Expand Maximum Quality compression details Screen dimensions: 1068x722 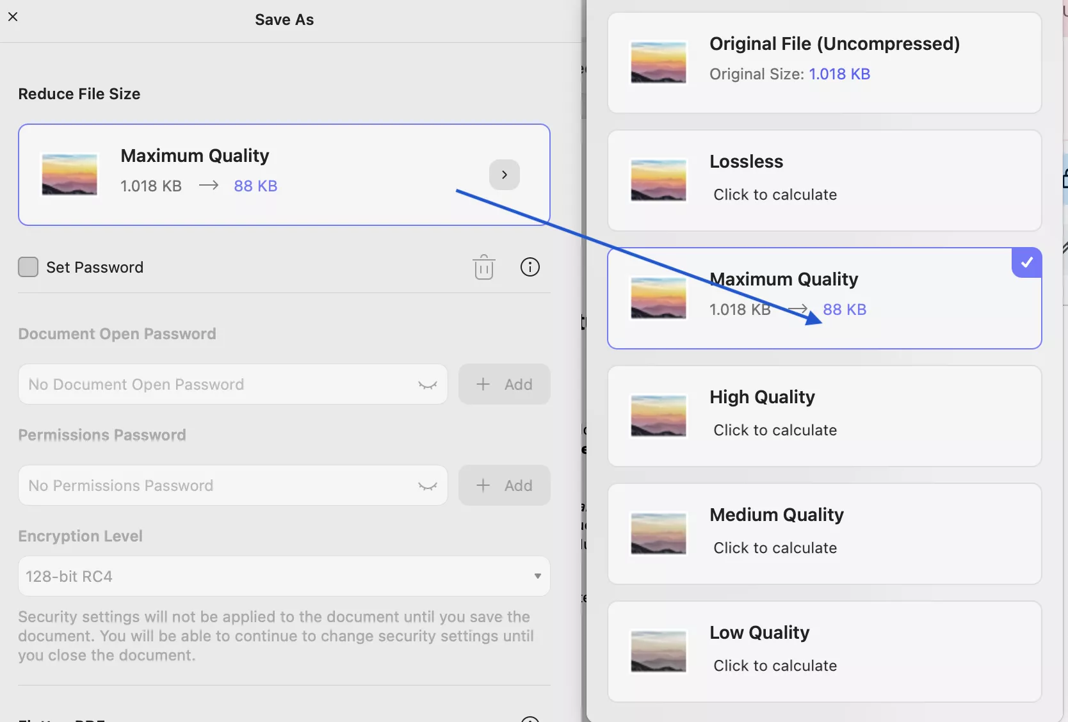tap(504, 174)
